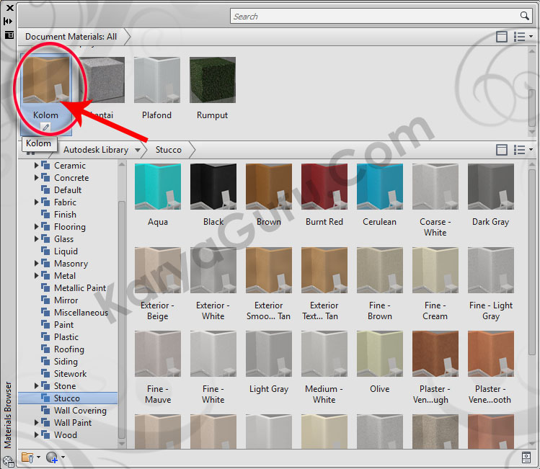Expand the Flooring category in the tree
Screen dimensions: 540x469
tap(37, 227)
